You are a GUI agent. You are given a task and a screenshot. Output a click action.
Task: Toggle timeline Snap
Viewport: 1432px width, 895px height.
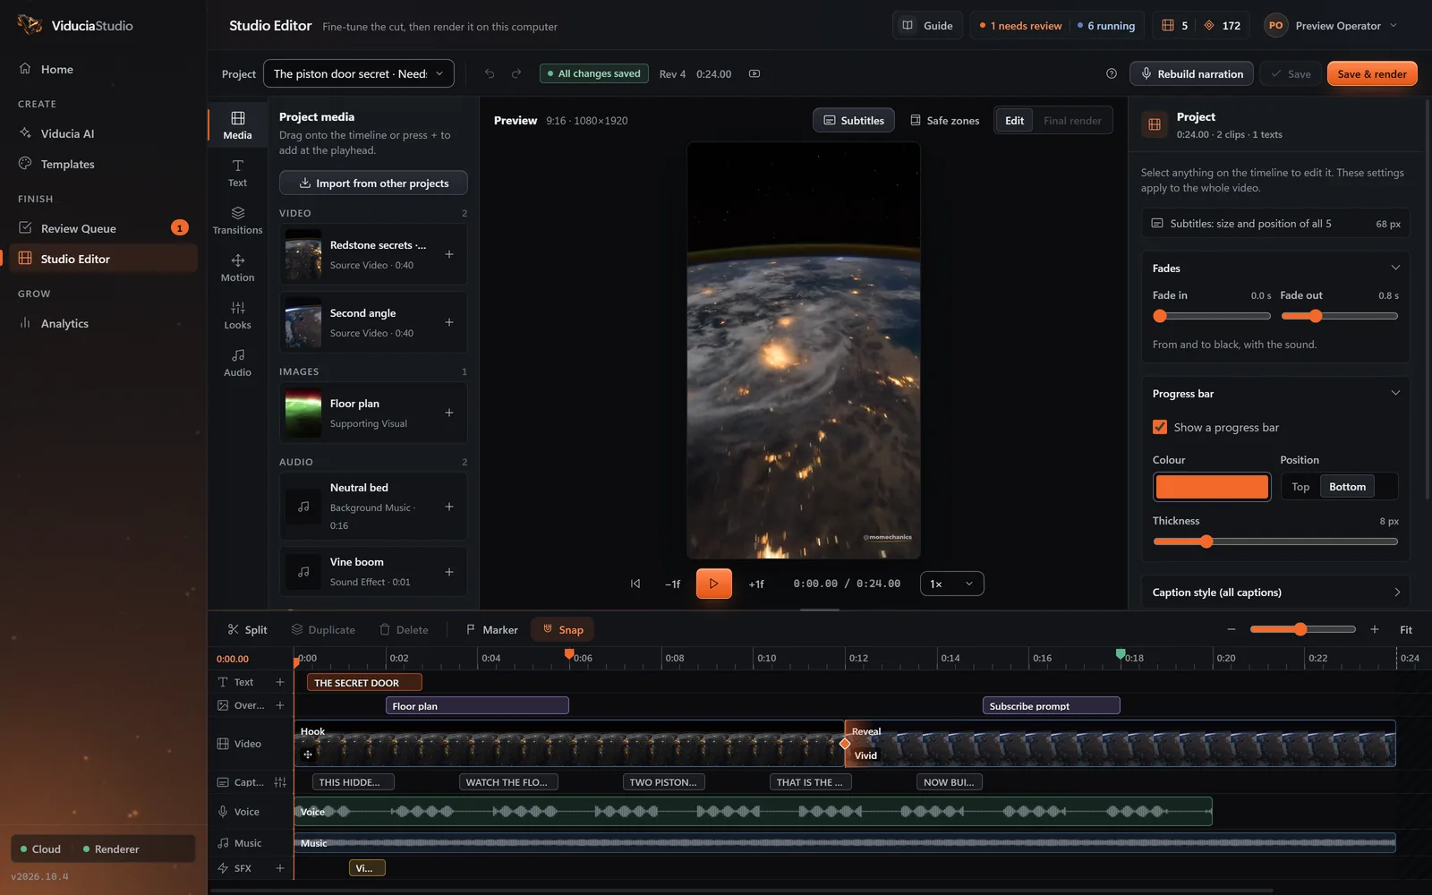pyautogui.click(x=563, y=629)
